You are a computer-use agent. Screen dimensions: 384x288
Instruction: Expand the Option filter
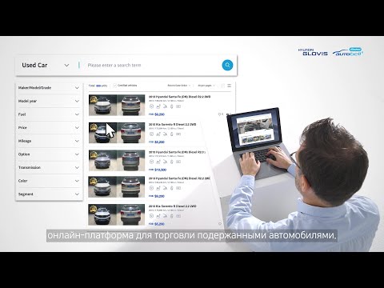[49, 154]
